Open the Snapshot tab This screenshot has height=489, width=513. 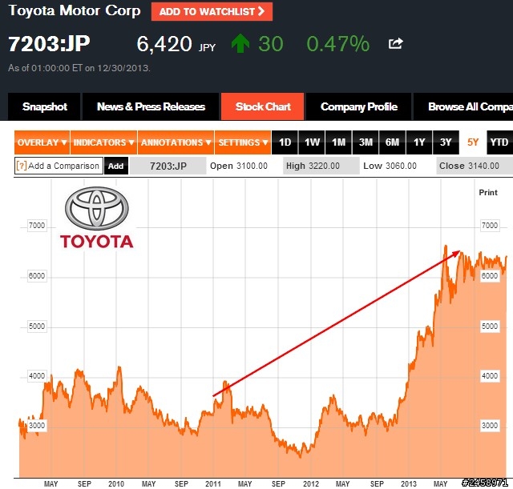[x=44, y=106]
